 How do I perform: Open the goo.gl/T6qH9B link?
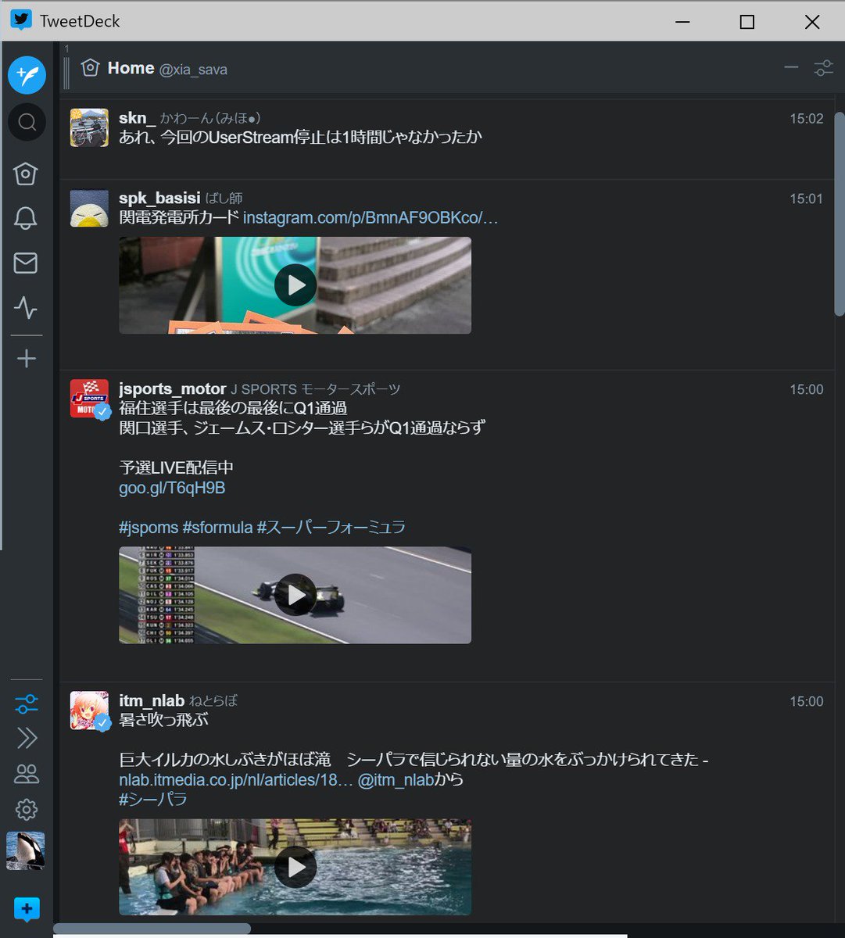point(172,488)
